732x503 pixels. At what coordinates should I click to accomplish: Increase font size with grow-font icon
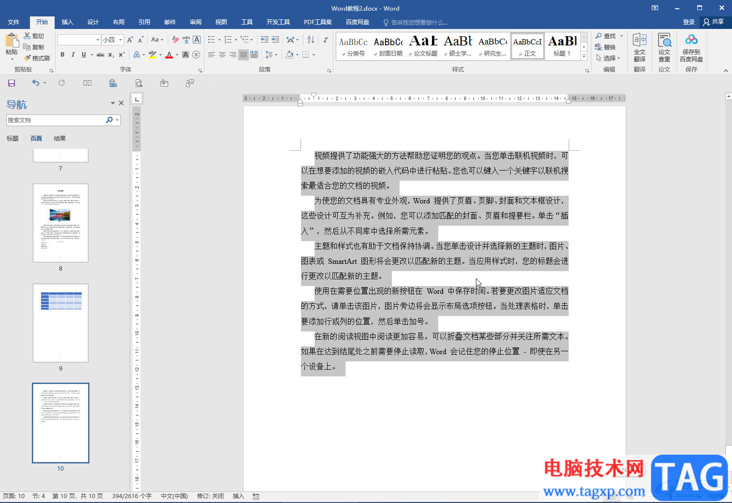130,40
